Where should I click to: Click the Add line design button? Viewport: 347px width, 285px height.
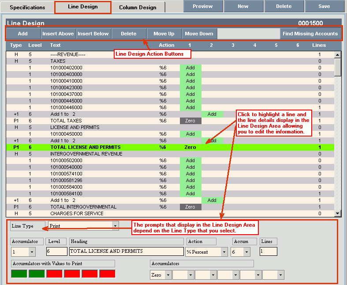(23, 34)
